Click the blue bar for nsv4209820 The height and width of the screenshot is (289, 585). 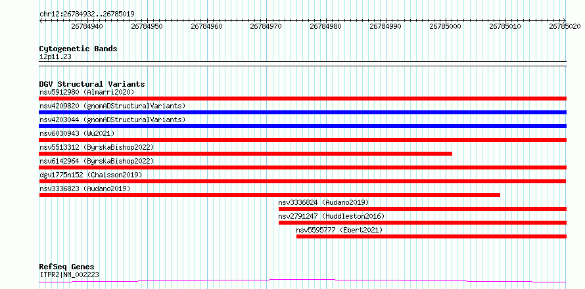(x=302, y=112)
